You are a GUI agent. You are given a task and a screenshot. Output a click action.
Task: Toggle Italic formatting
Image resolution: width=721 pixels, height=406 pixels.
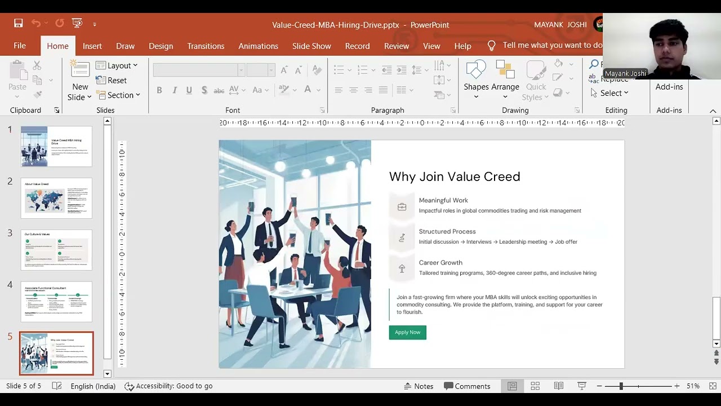pyautogui.click(x=174, y=90)
